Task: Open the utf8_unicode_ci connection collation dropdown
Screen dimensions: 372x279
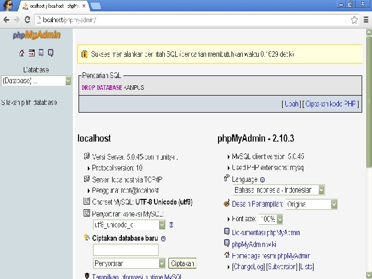Action: coord(129,225)
